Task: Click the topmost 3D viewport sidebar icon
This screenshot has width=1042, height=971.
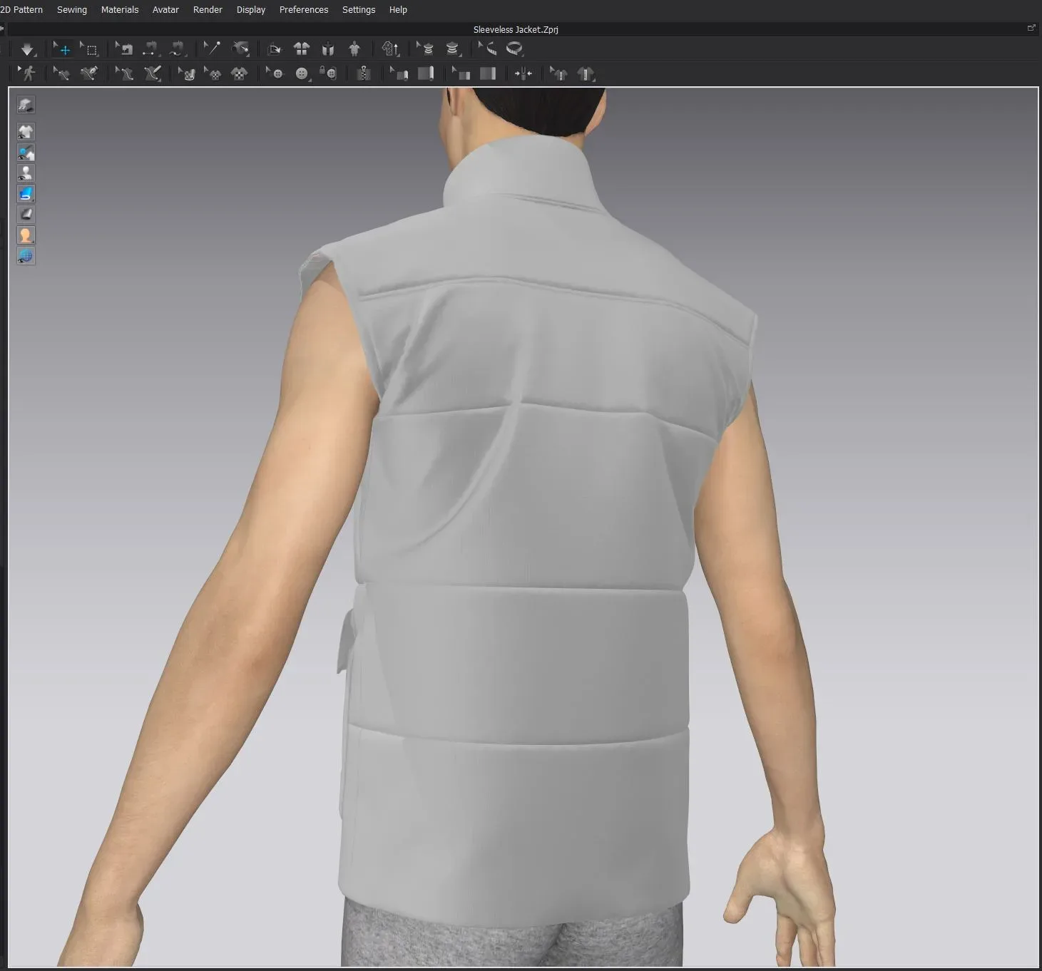Action: 26,106
